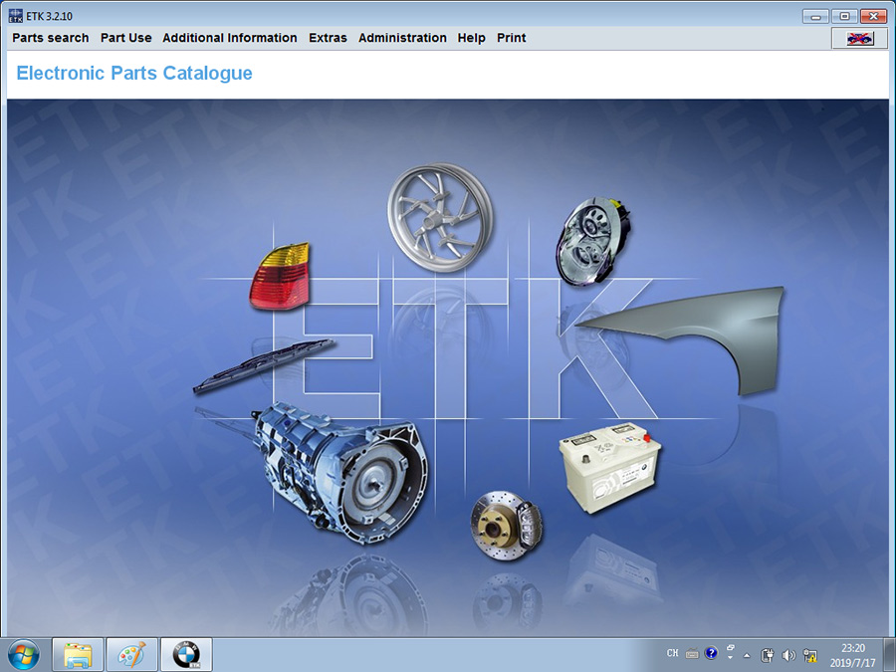Open the Additional Information menu
Screen dimensions: 896x672
pos(230,38)
